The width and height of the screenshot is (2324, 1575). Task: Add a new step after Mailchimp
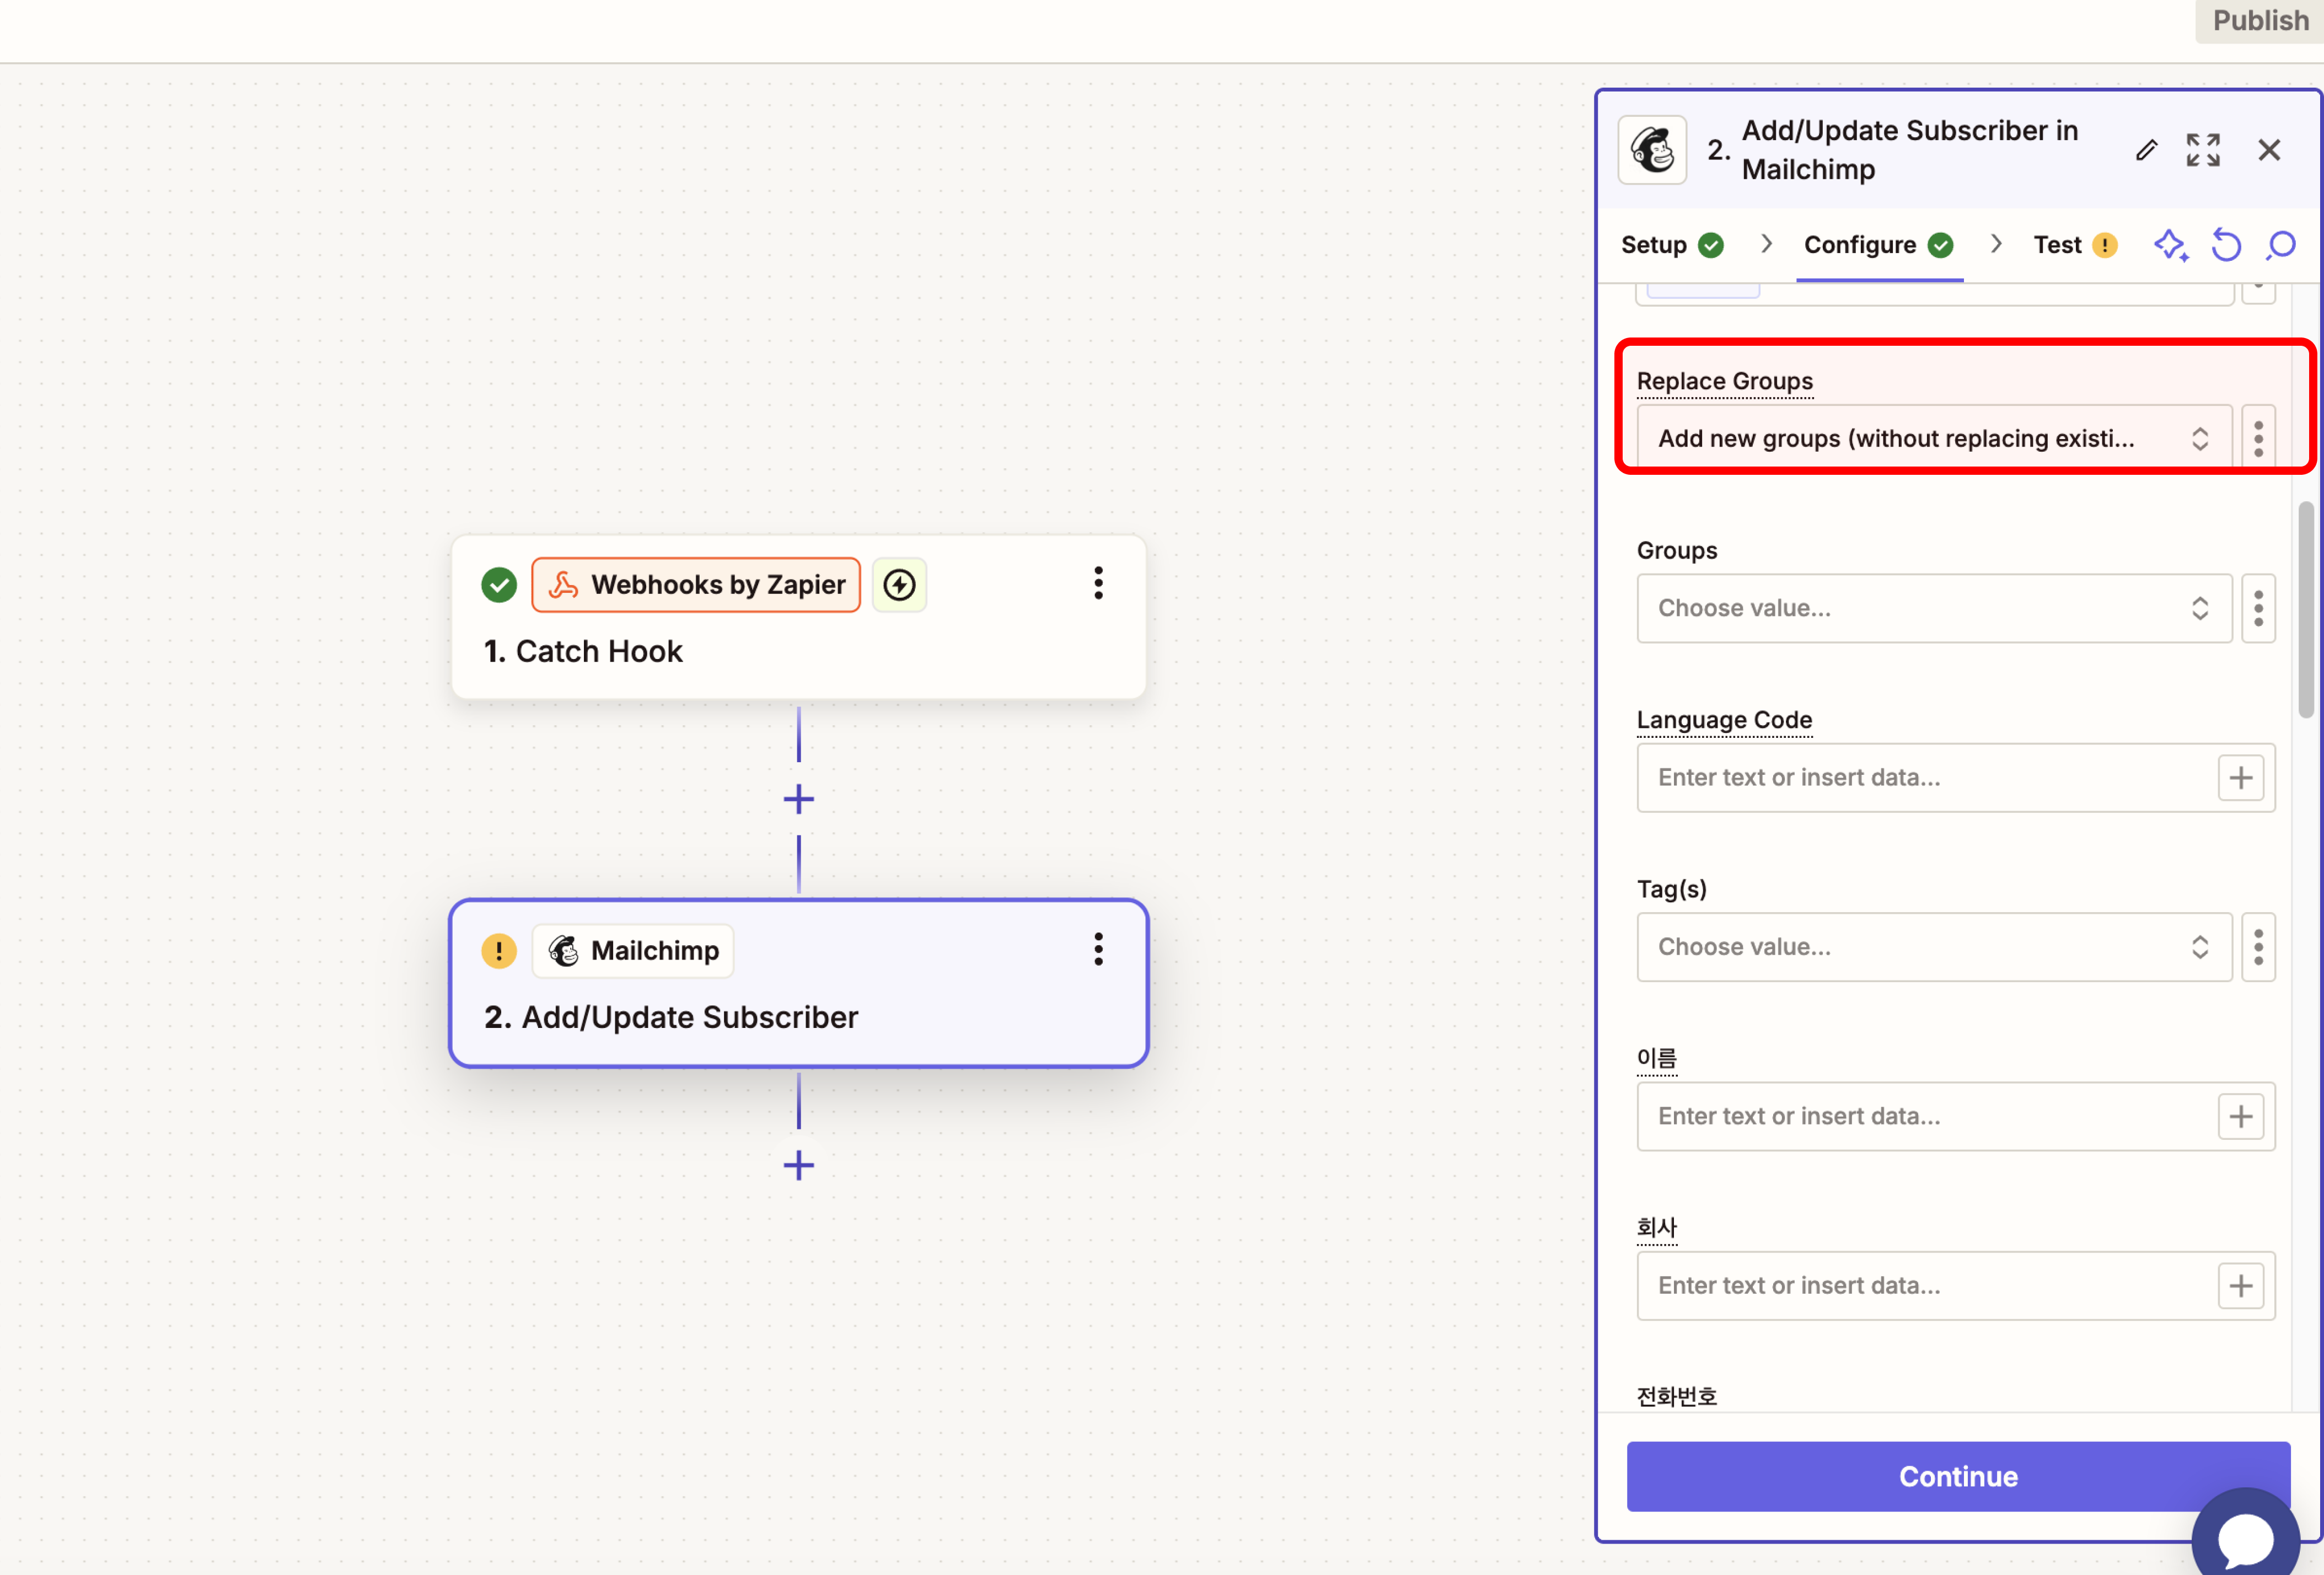pyautogui.click(x=798, y=1165)
